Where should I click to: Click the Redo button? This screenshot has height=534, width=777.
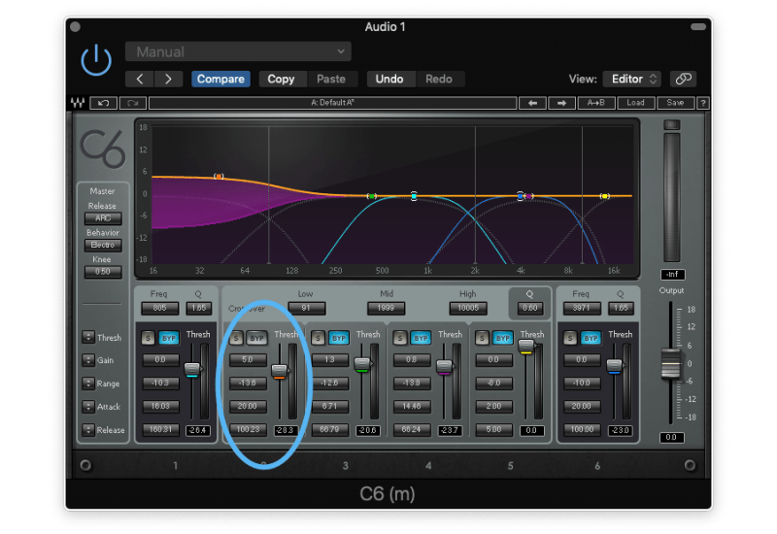pyautogui.click(x=439, y=80)
